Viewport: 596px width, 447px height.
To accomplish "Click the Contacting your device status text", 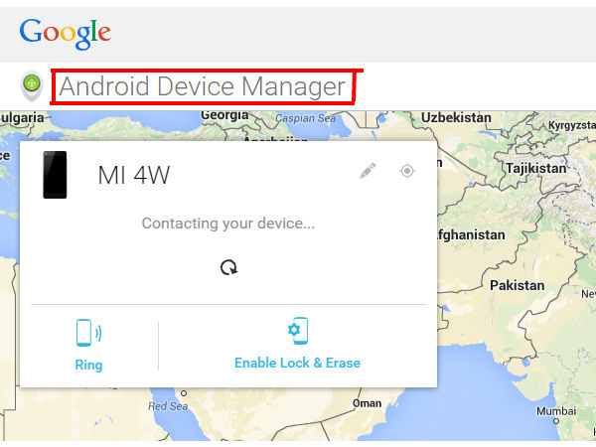I will (x=228, y=223).
